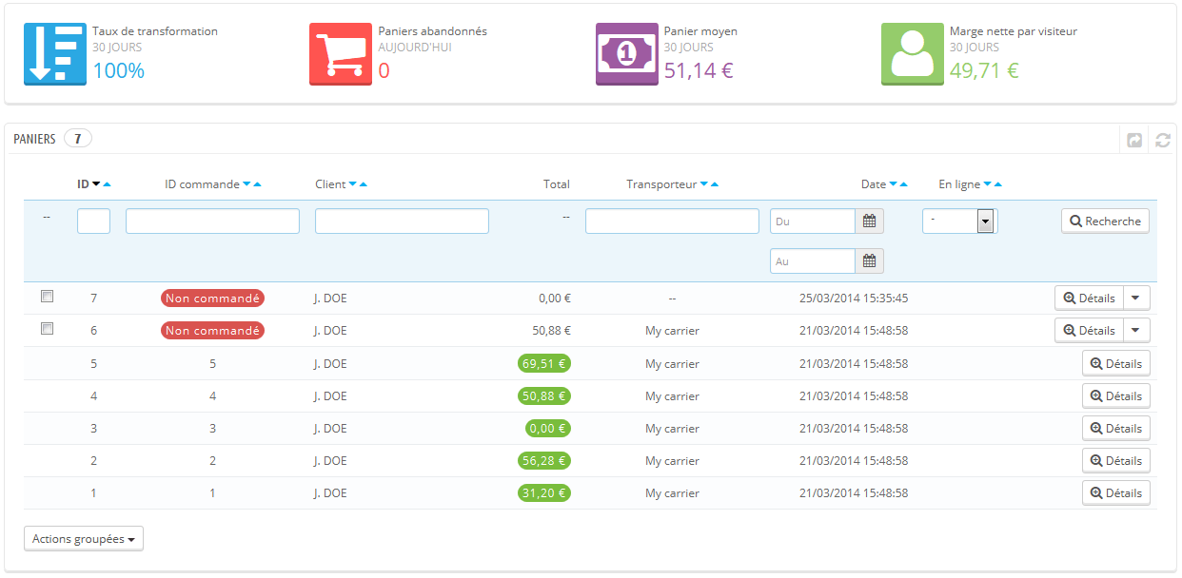Open the Actions groupées menu
Image resolution: width=1182 pixels, height=578 pixels.
click(84, 539)
